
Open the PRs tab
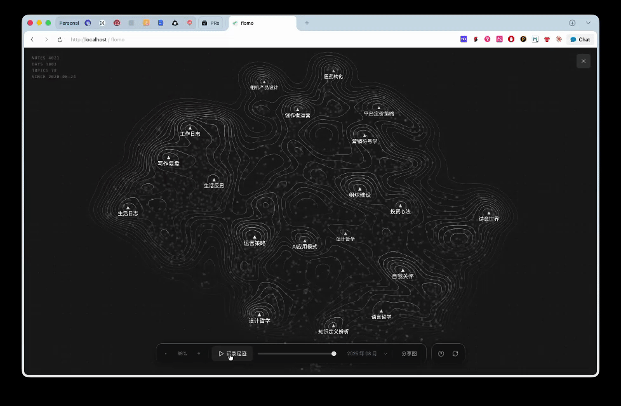coord(211,23)
